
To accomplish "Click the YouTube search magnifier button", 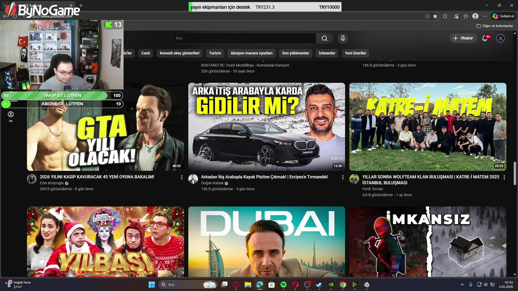I will 325,38.
